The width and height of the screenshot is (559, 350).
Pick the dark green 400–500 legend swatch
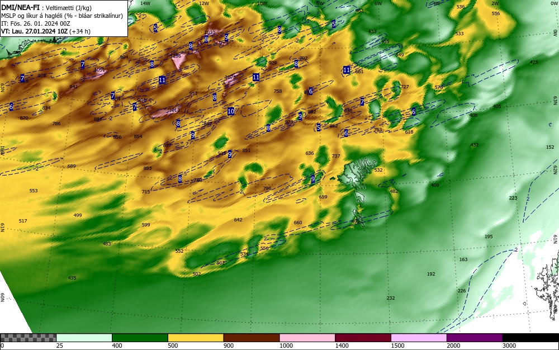(x=140, y=338)
